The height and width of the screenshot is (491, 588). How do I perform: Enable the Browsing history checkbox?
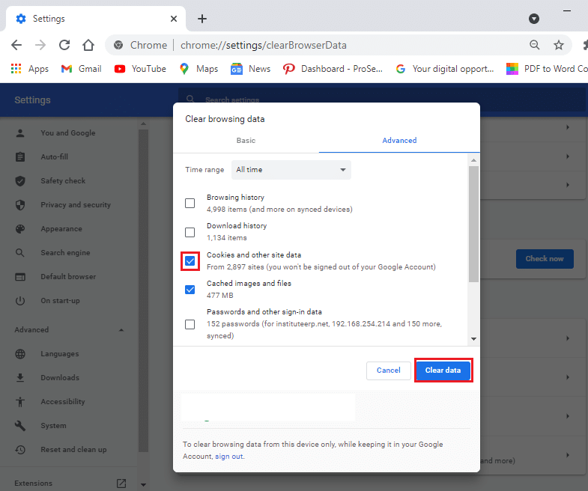tap(190, 204)
